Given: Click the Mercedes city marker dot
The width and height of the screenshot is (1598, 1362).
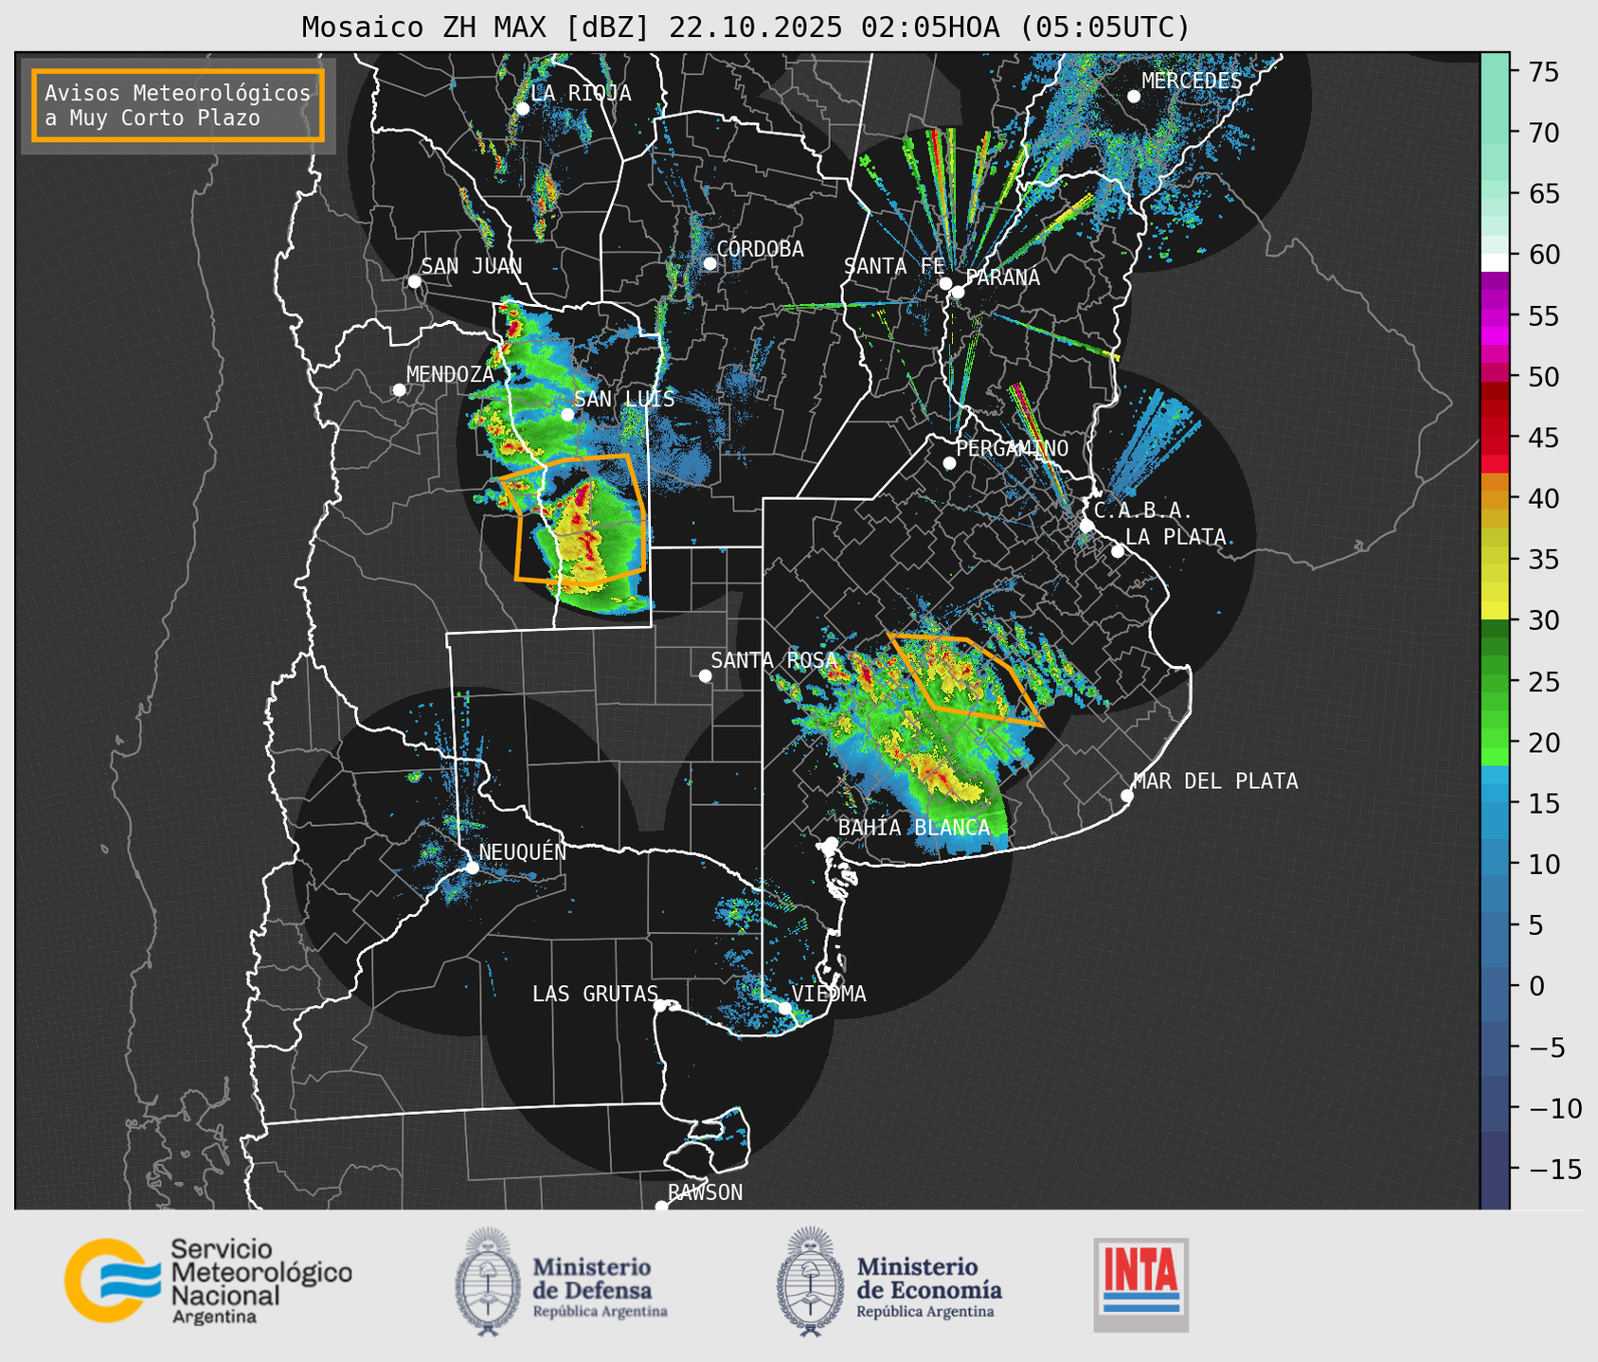Looking at the screenshot, I should click(1134, 97).
